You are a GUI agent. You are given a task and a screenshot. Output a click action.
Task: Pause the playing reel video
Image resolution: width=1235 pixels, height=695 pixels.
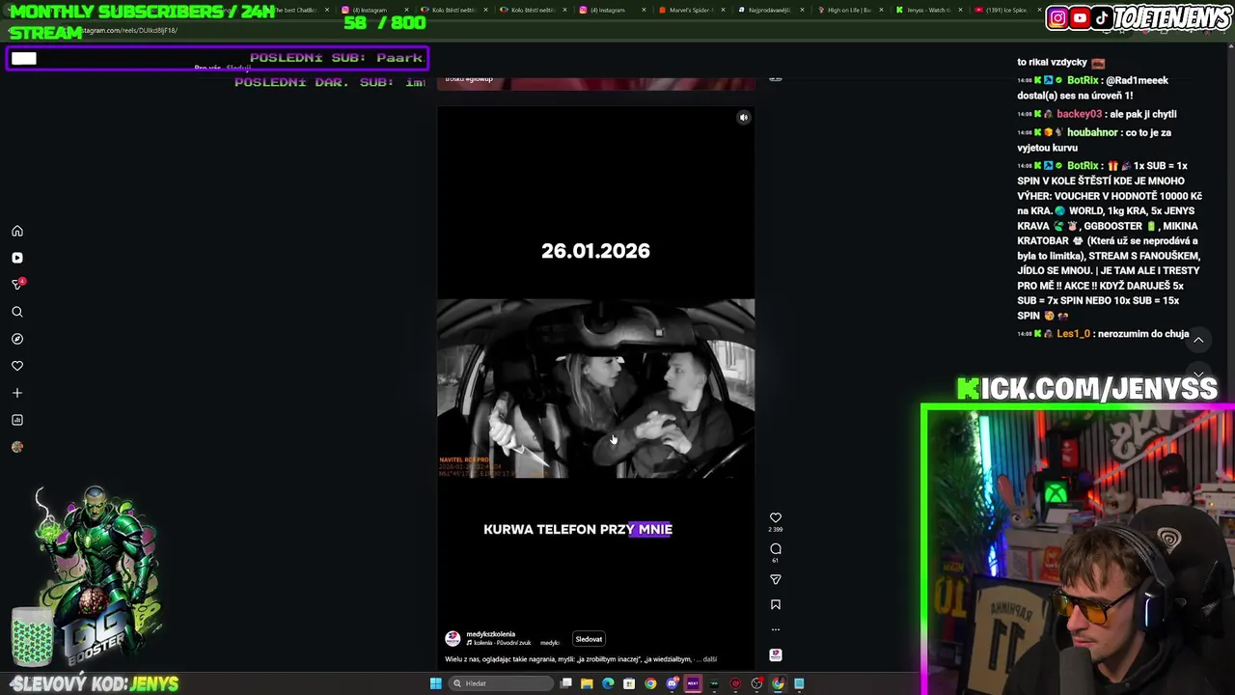click(595, 386)
